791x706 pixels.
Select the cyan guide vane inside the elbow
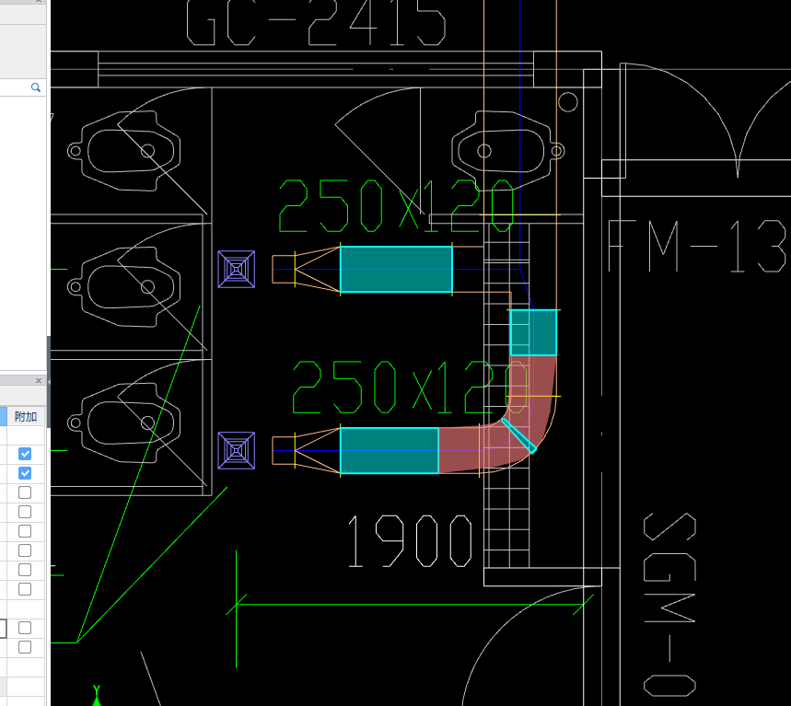pyautogui.click(x=519, y=436)
